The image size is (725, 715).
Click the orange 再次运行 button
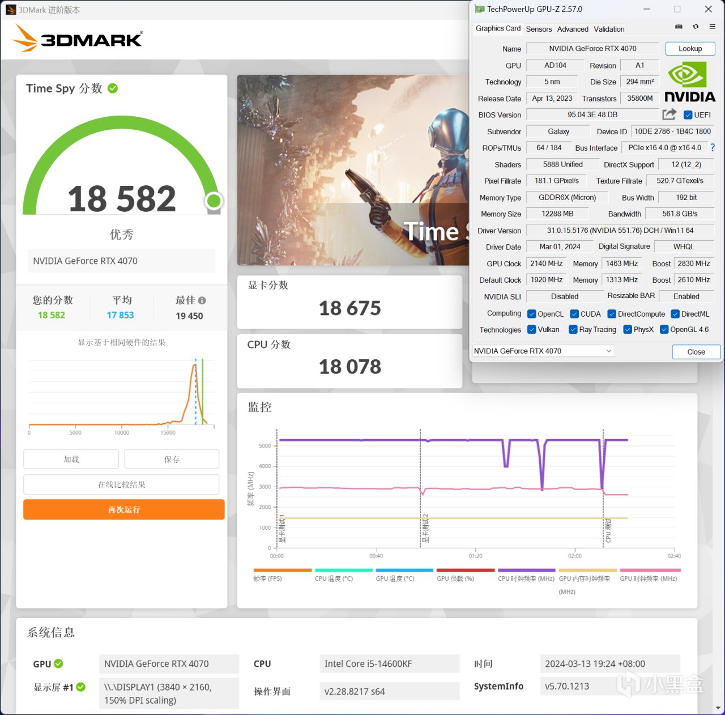point(124,509)
